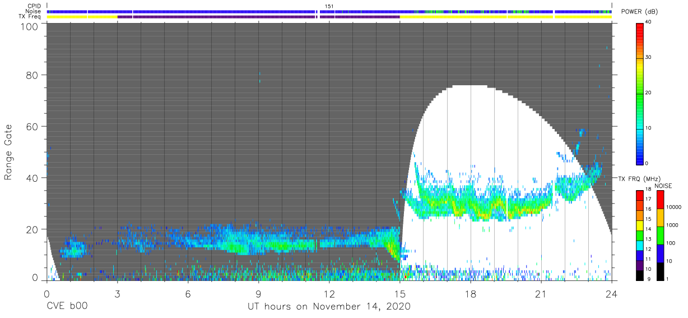The image size is (688, 318).
Task: Click the 18 tick on UT hours axis
Action: click(470, 294)
